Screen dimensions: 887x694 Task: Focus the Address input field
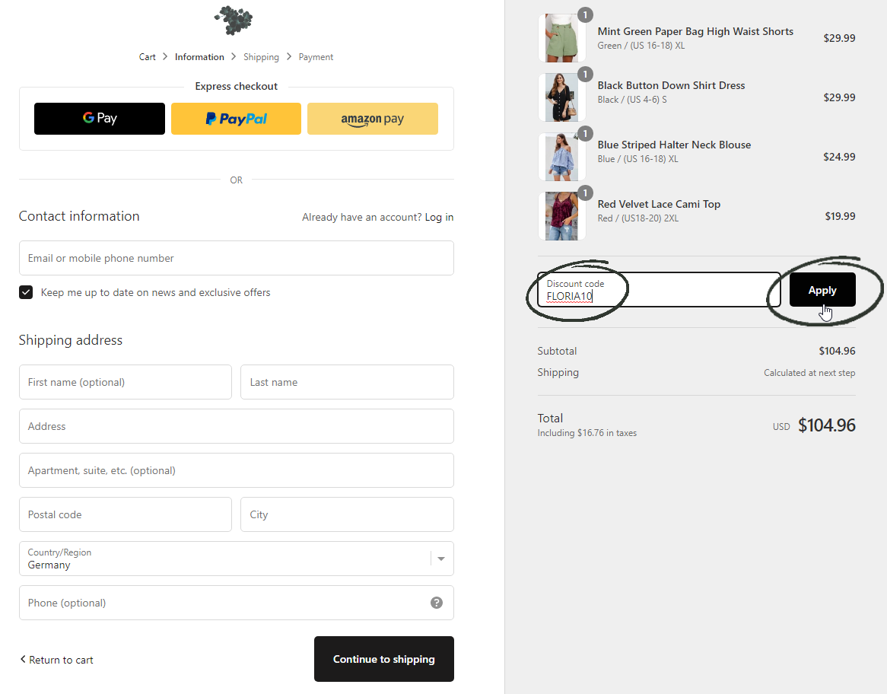237,426
